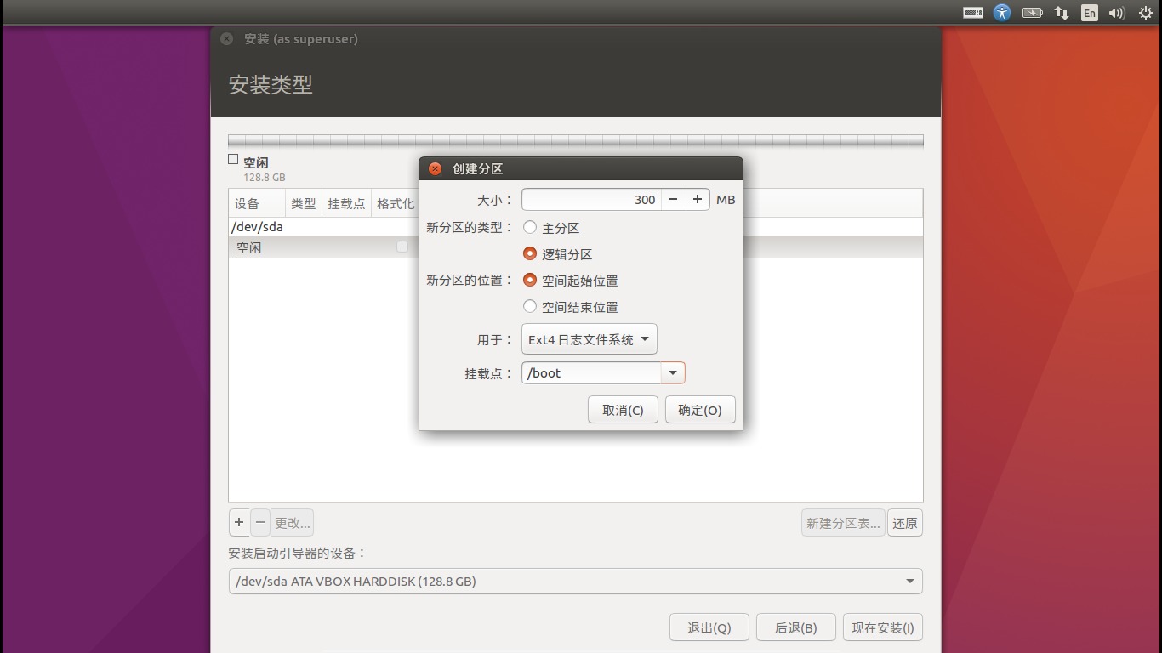The image size is (1162, 653).
Task: Click the 设备 column header
Action: point(248,202)
